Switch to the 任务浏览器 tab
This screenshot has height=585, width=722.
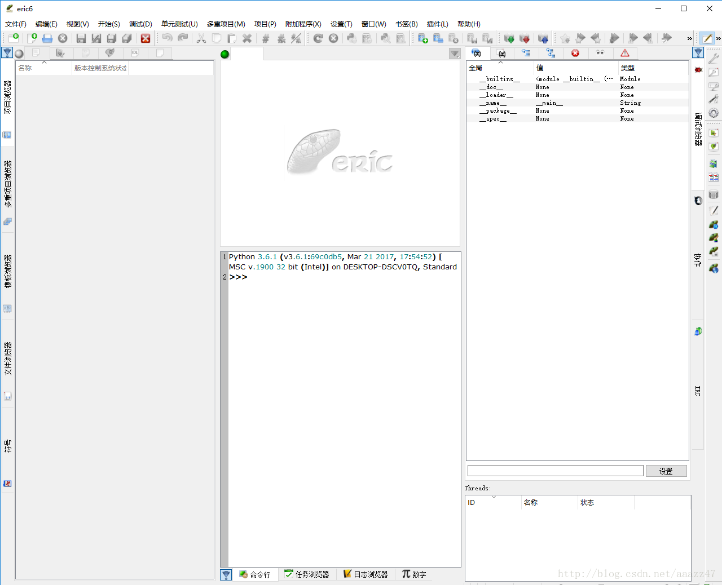[307, 574]
